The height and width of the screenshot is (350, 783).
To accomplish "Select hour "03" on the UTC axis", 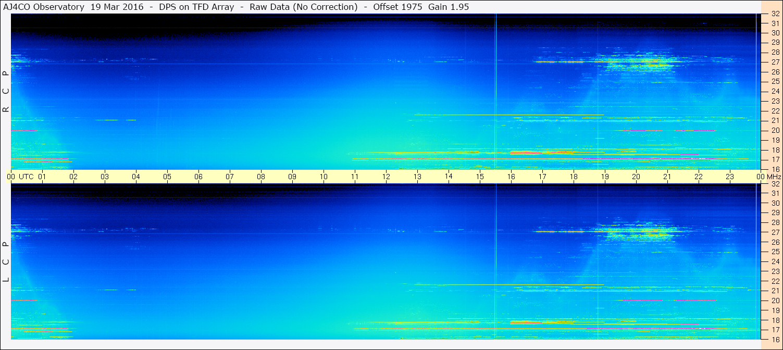I will click(105, 177).
